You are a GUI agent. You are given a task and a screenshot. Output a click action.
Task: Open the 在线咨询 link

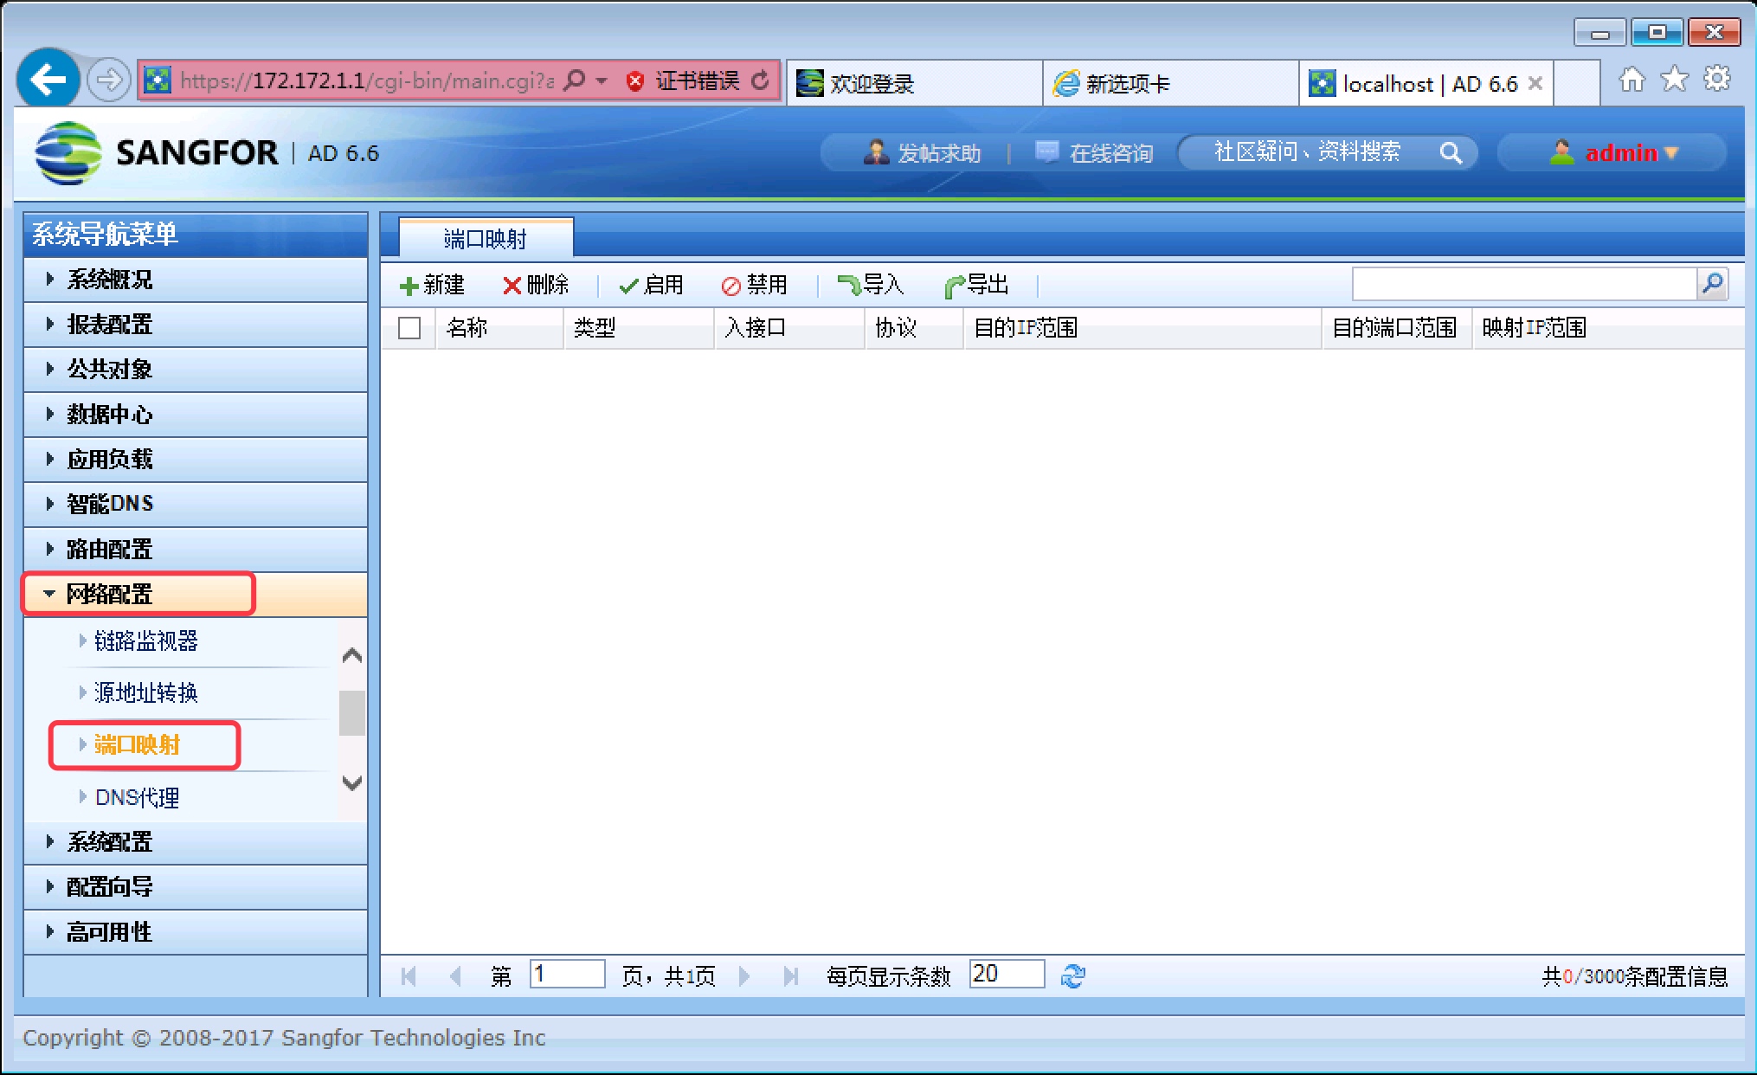pyautogui.click(x=1095, y=153)
